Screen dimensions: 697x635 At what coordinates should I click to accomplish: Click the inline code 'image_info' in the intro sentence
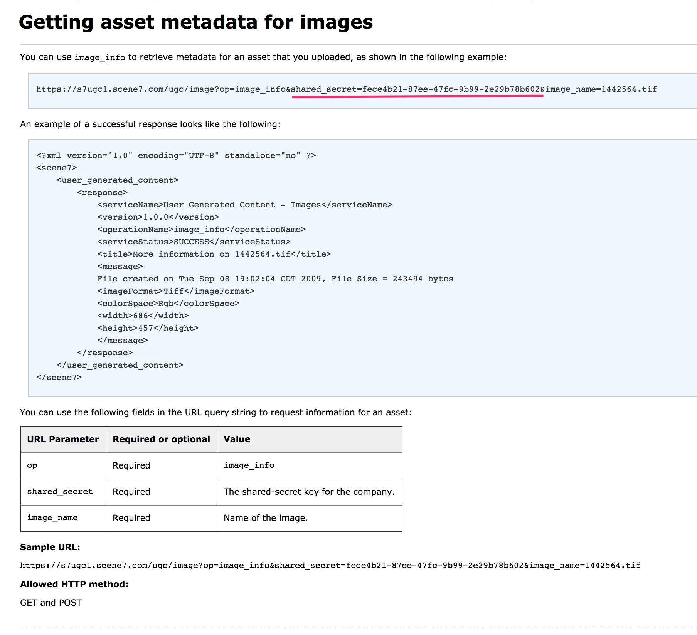click(100, 57)
